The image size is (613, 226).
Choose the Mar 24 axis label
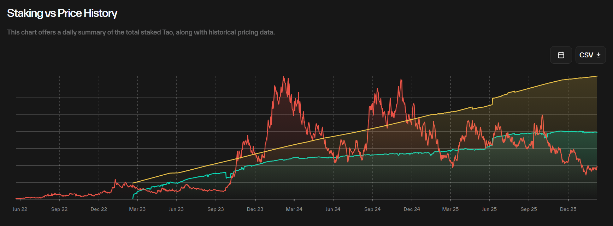[x=294, y=209]
